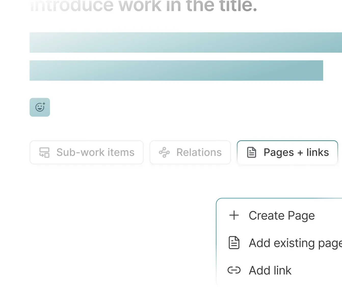Image resolution: width=342 pixels, height=291 pixels.
Task: Click the 'Pages + links' text label
Action: pyautogui.click(x=296, y=153)
